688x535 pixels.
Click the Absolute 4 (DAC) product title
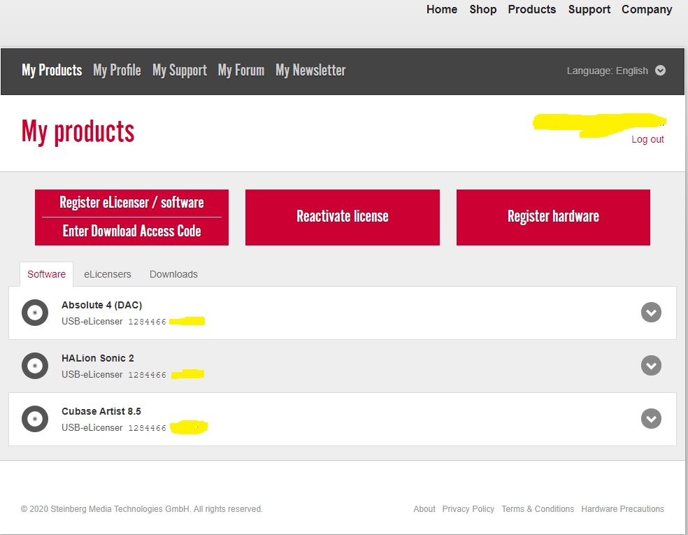[102, 305]
